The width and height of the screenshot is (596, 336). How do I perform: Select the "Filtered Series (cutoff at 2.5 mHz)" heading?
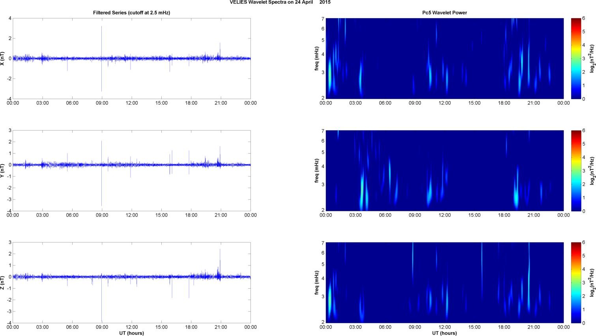click(131, 13)
